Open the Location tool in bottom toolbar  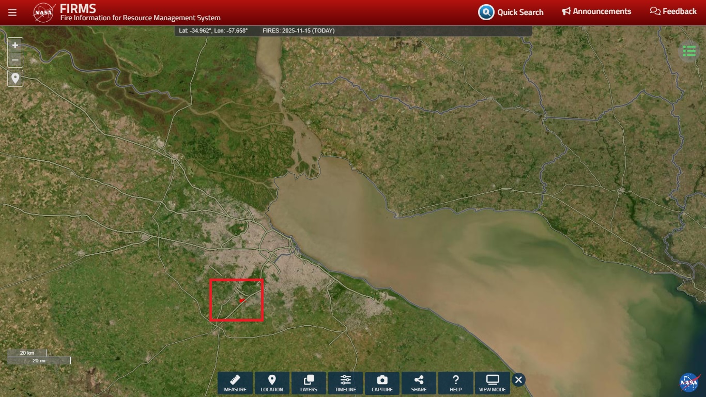pyautogui.click(x=272, y=383)
